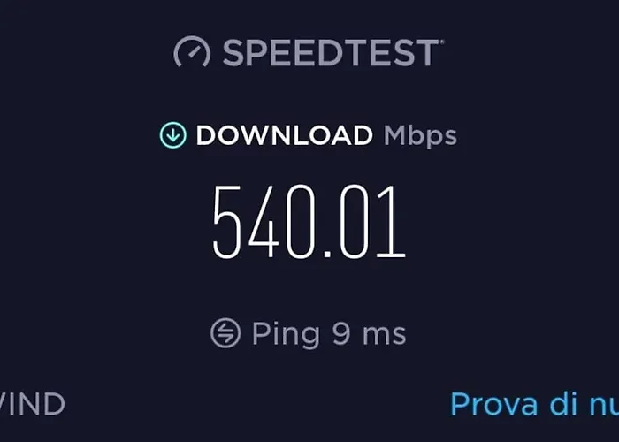619x442 pixels.
Task: Click the Mbps unit label
Action: tap(420, 137)
